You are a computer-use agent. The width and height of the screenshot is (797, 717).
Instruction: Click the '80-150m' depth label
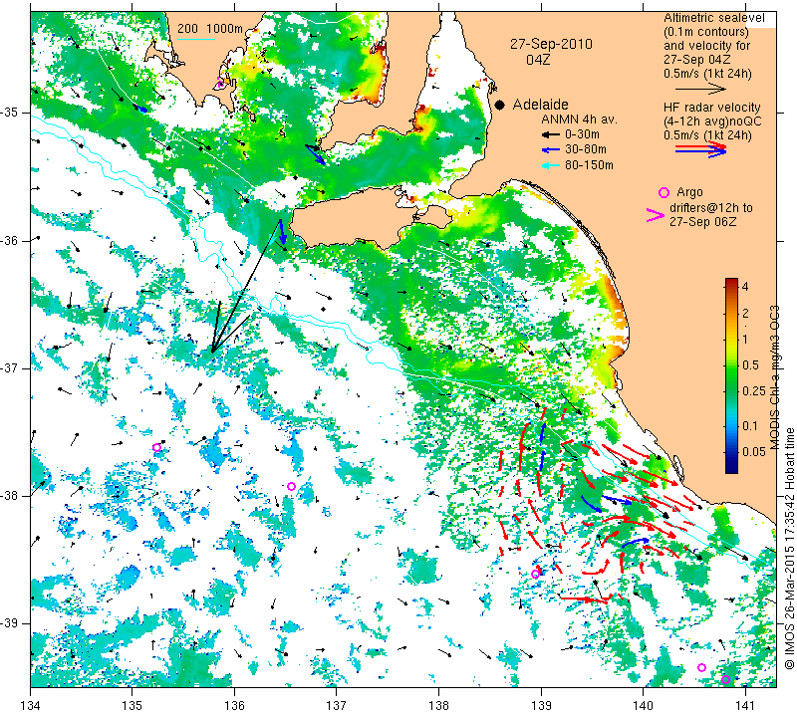(589, 165)
